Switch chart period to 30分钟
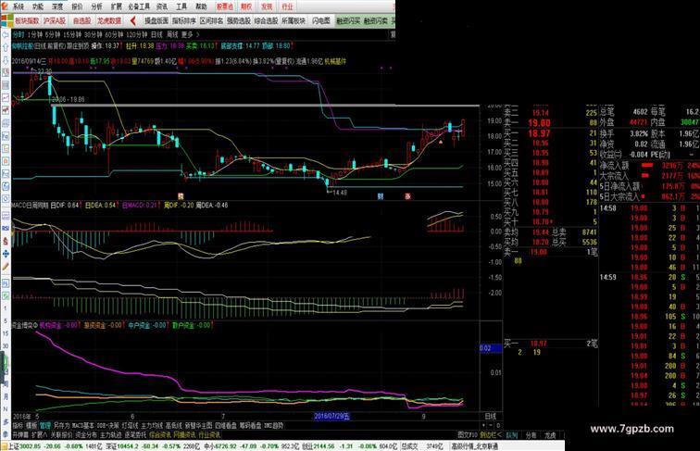700x451 pixels. (x=93, y=34)
